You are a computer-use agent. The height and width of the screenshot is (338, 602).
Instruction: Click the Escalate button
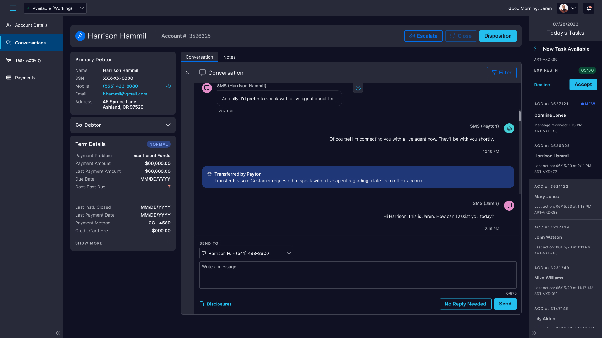click(423, 36)
